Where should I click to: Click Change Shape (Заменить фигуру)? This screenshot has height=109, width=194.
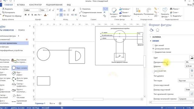coord(165,13)
